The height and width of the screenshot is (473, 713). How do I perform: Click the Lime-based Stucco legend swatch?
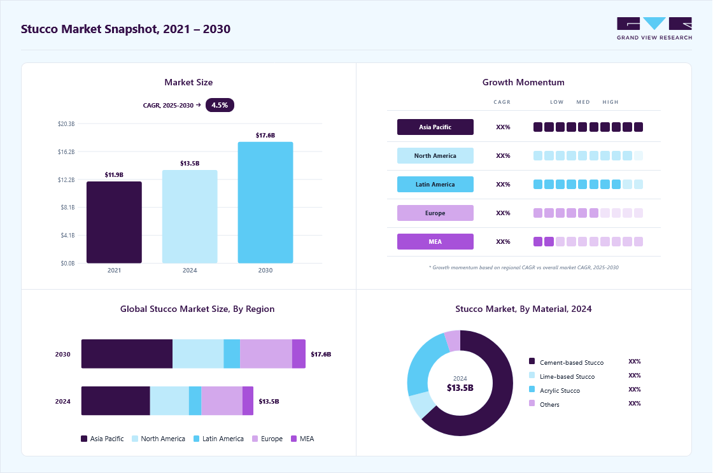tap(532, 375)
